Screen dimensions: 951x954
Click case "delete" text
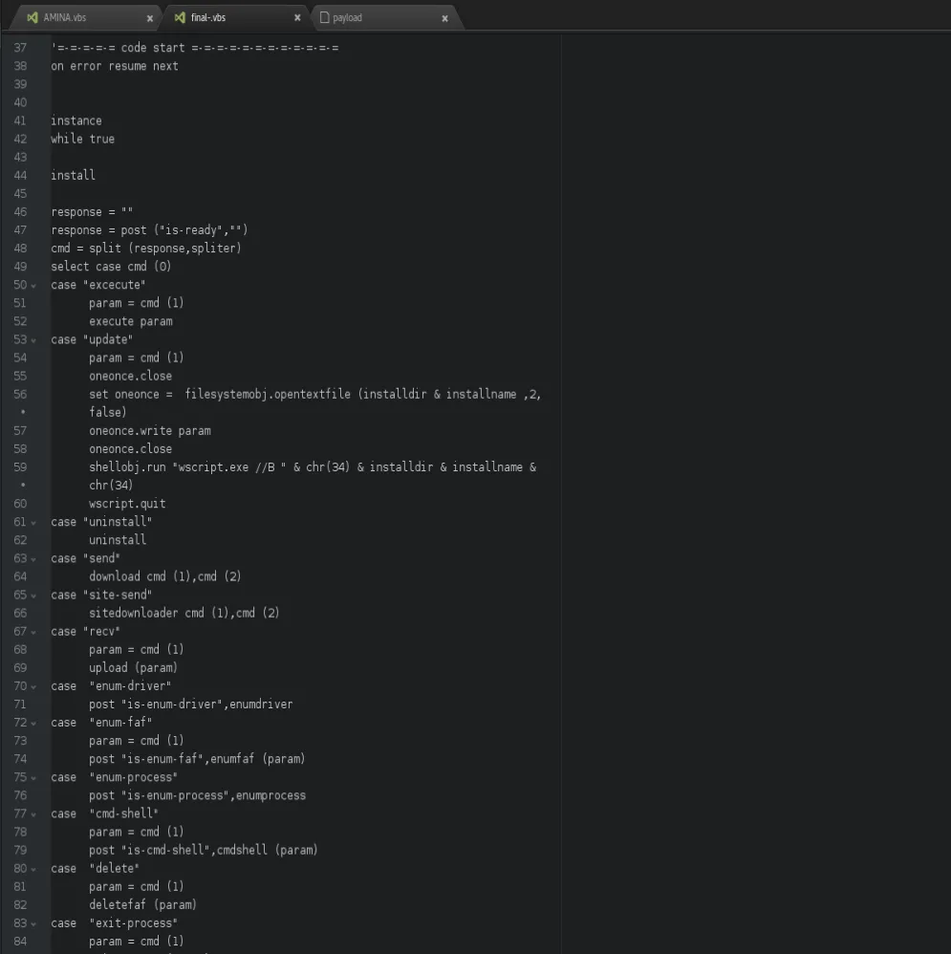pos(95,869)
